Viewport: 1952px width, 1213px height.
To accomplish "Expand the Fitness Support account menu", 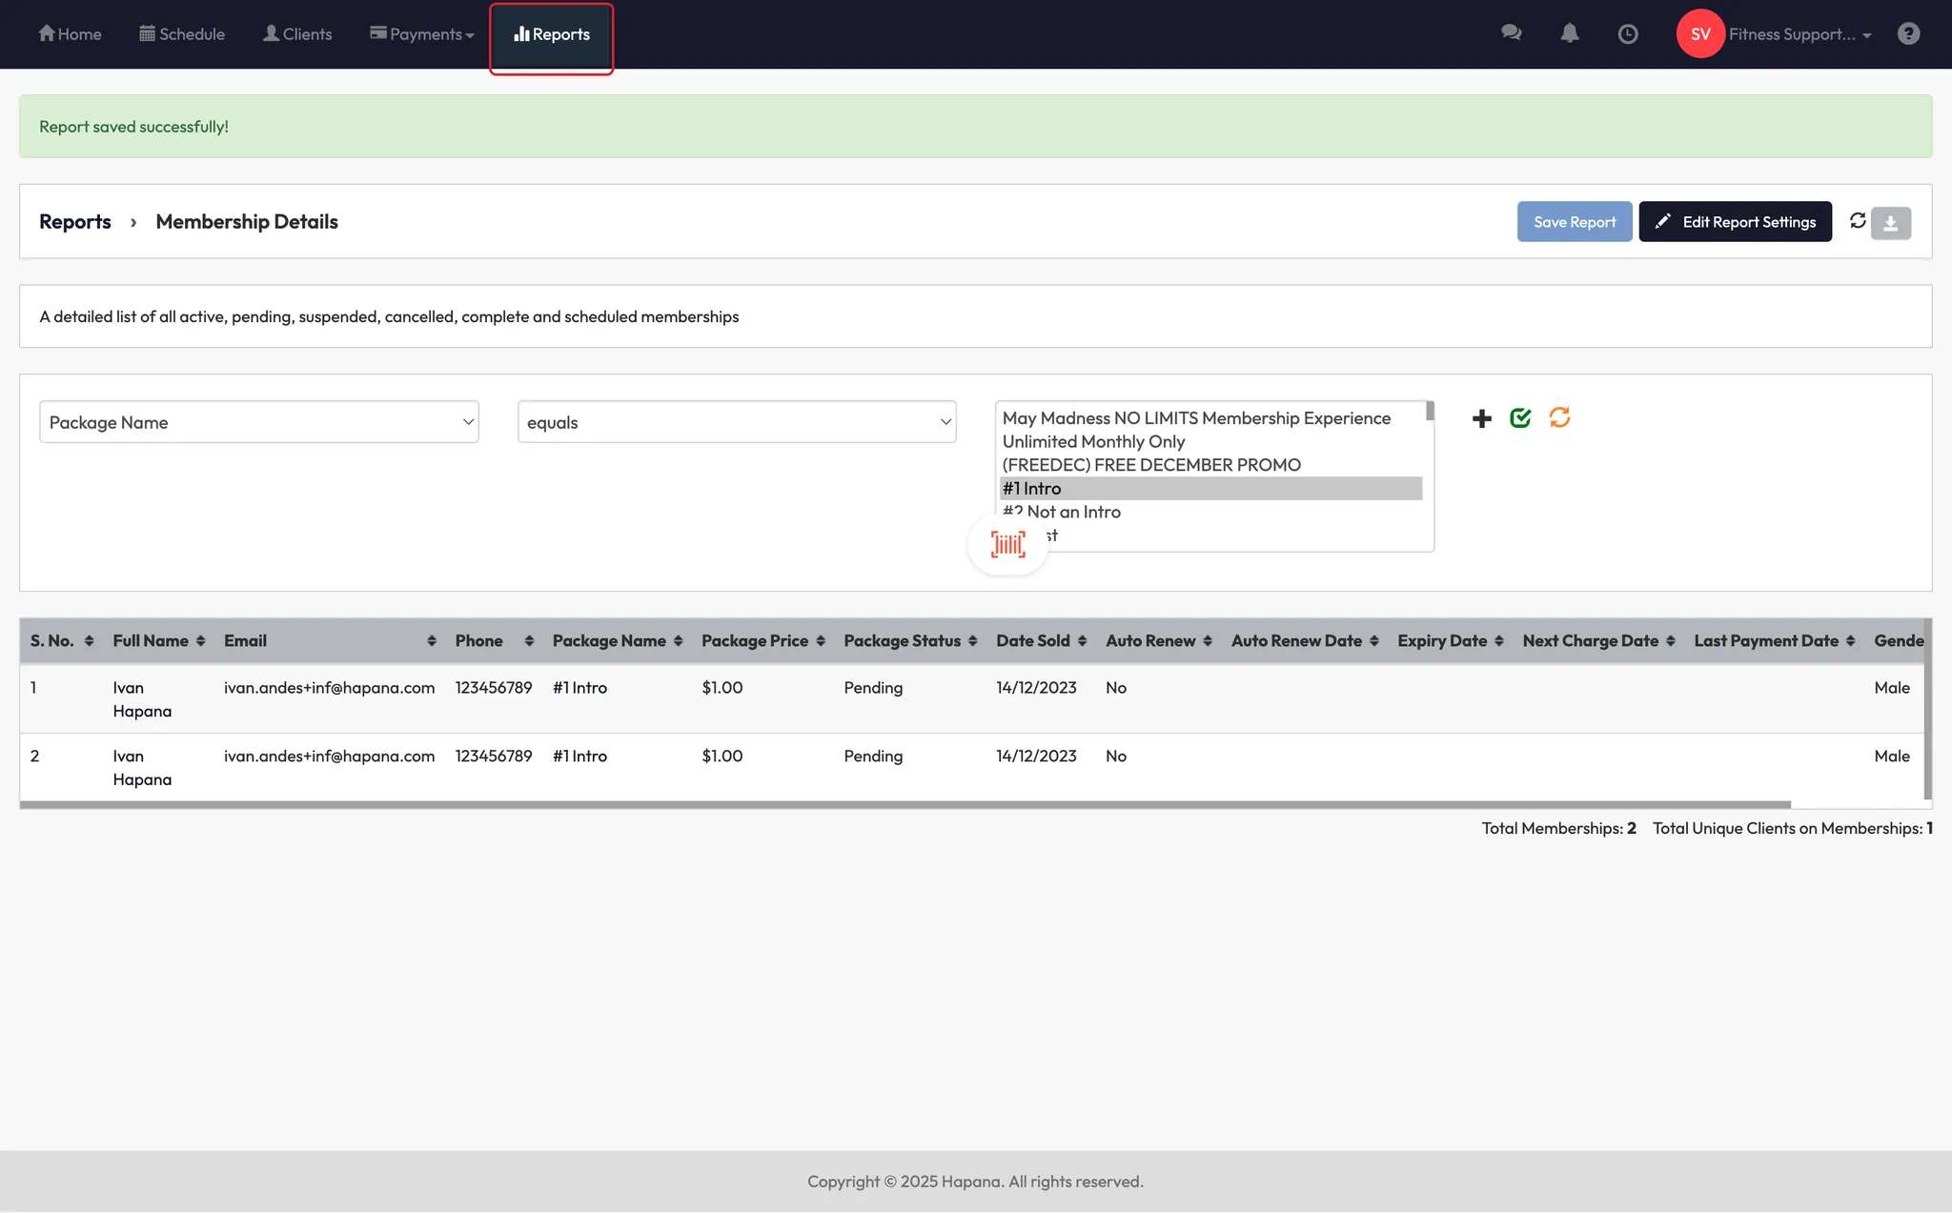I will tap(1799, 34).
